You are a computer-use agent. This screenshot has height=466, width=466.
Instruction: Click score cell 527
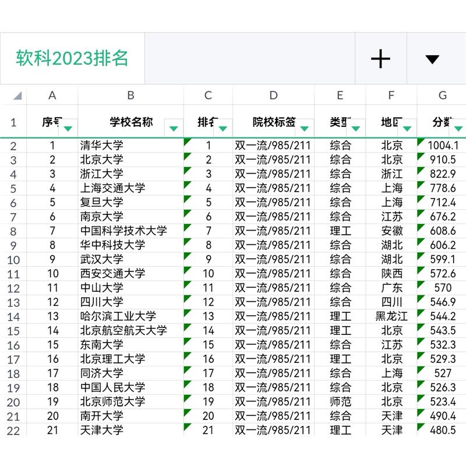pos(442,373)
